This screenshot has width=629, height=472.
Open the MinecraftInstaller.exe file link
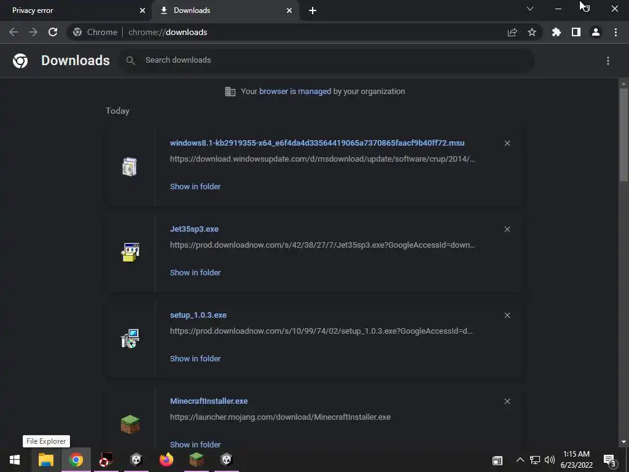point(209,401)
